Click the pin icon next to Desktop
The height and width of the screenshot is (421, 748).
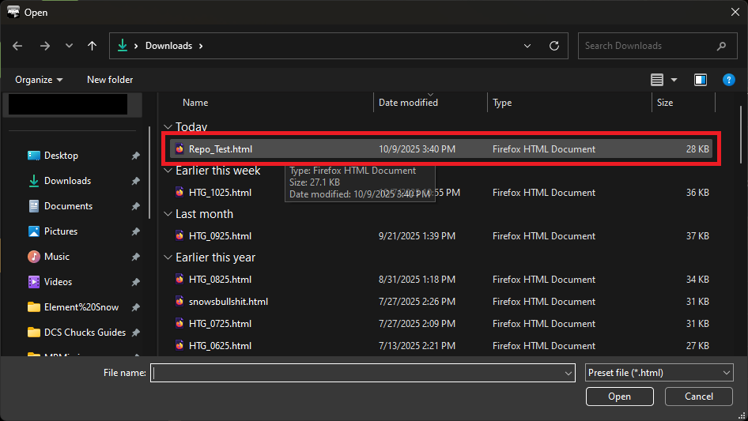[x=135, y=156]
